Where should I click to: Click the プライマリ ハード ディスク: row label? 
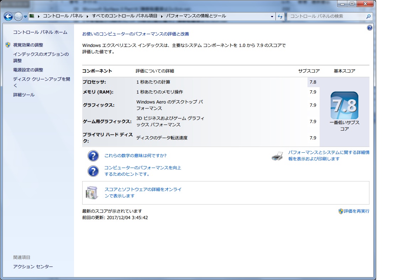108,138
